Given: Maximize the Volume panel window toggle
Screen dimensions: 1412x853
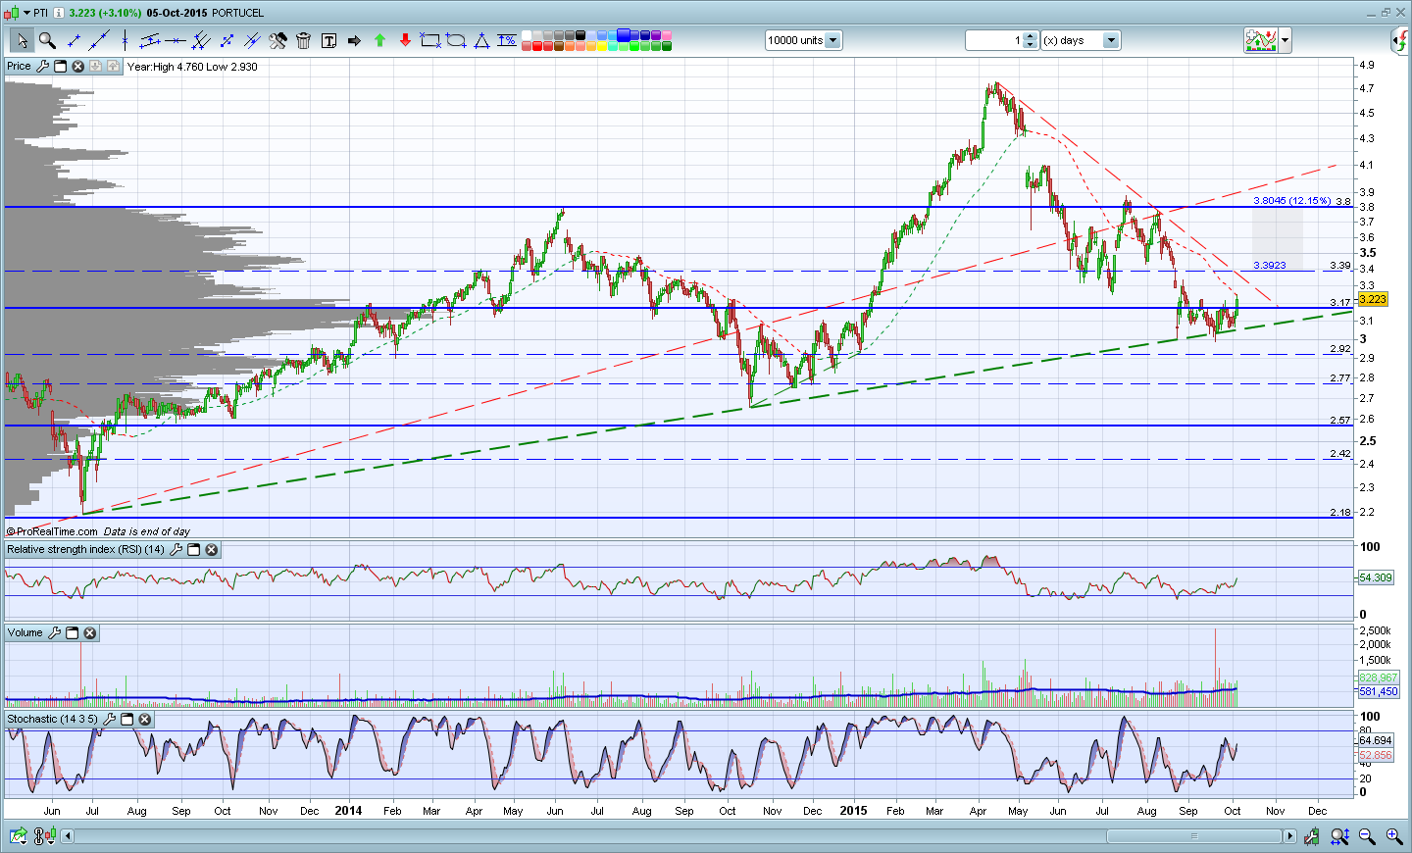Looking at the screenshot, I should coord(72,633).
